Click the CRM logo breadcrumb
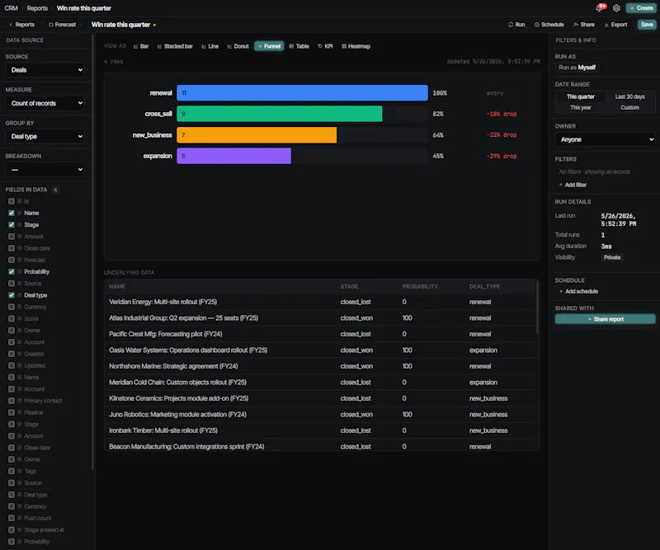The width and height of the screenshot is (660, 550). click(x=11, y=8)
